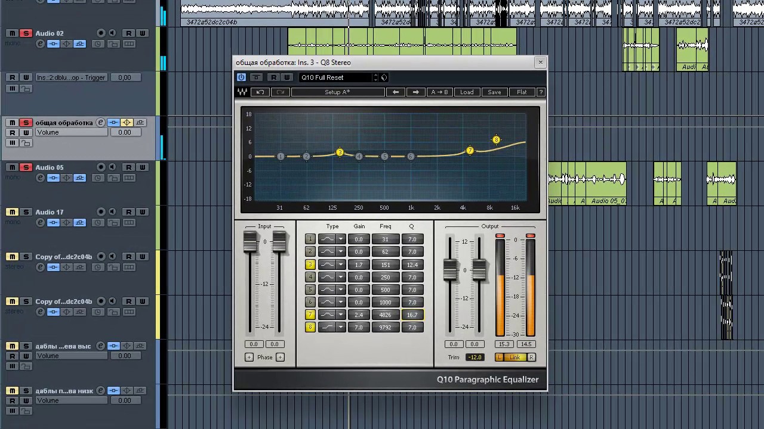Click the Save preset button
764x429 pixels.
[494, 92]
